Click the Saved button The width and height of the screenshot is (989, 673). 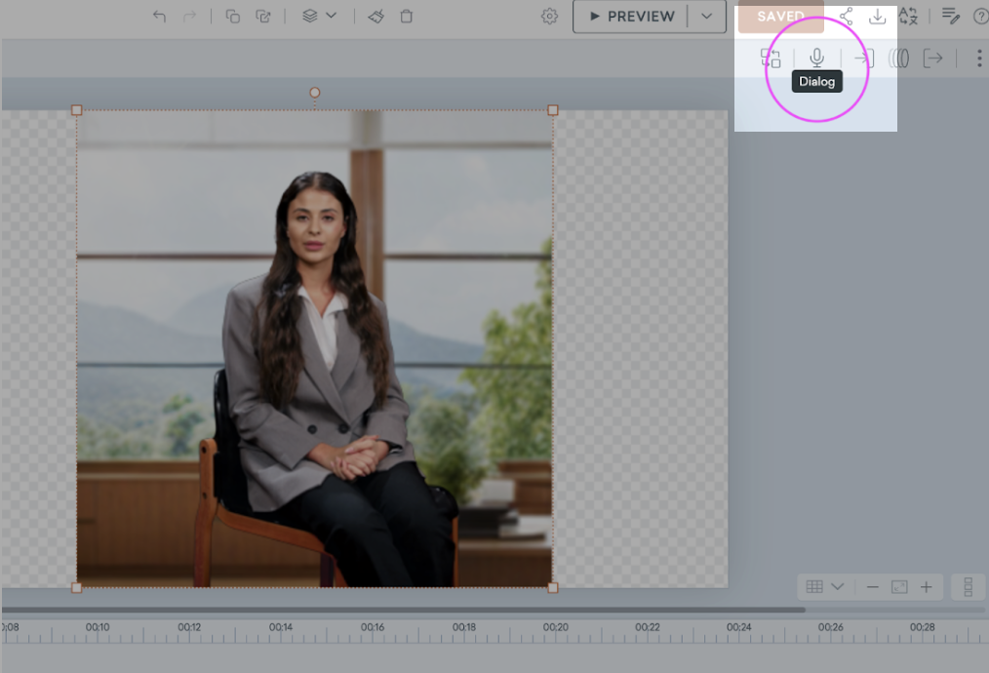780,17
